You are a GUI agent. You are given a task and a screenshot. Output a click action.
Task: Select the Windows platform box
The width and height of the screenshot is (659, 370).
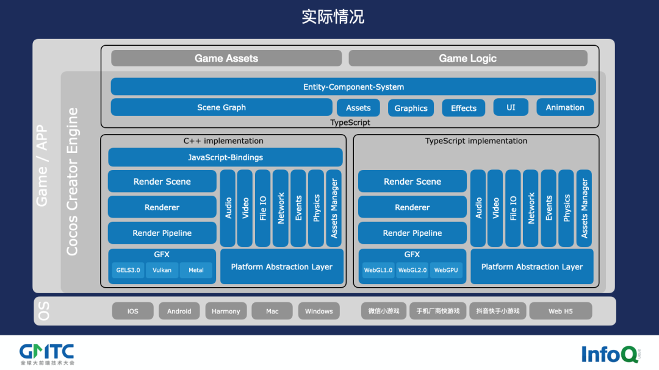pos(319,311)
